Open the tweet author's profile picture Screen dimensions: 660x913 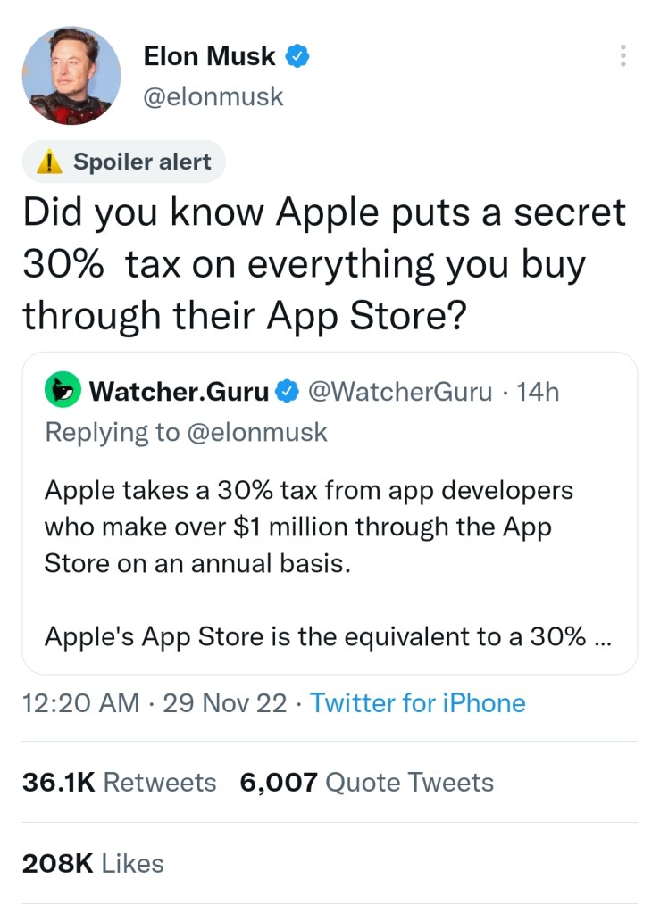[71, 75]
